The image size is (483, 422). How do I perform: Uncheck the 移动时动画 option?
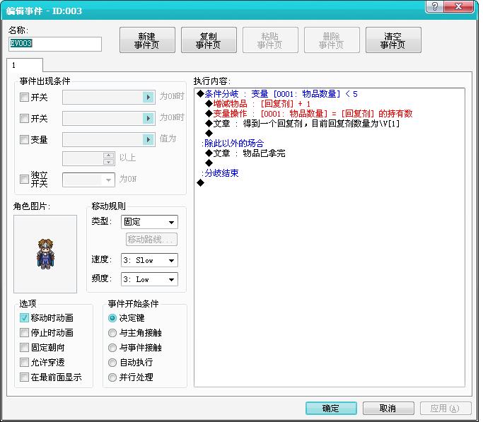click(24, 317)
